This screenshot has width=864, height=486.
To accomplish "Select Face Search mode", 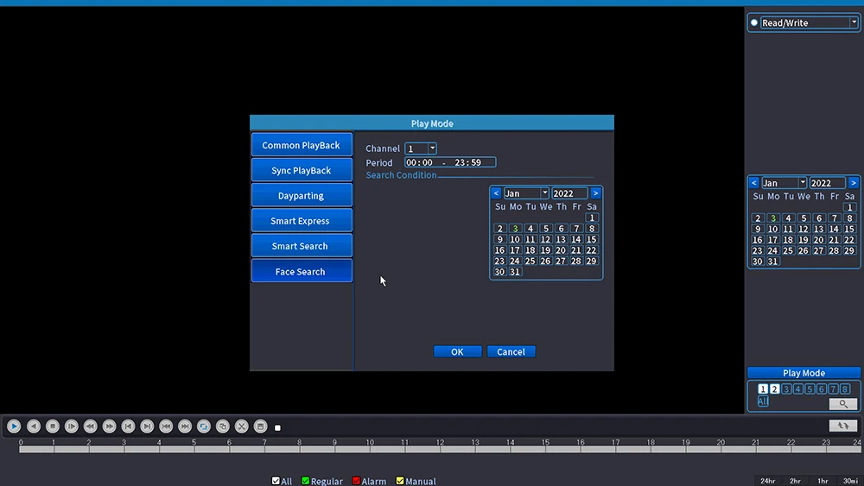I will coord(302,271).
